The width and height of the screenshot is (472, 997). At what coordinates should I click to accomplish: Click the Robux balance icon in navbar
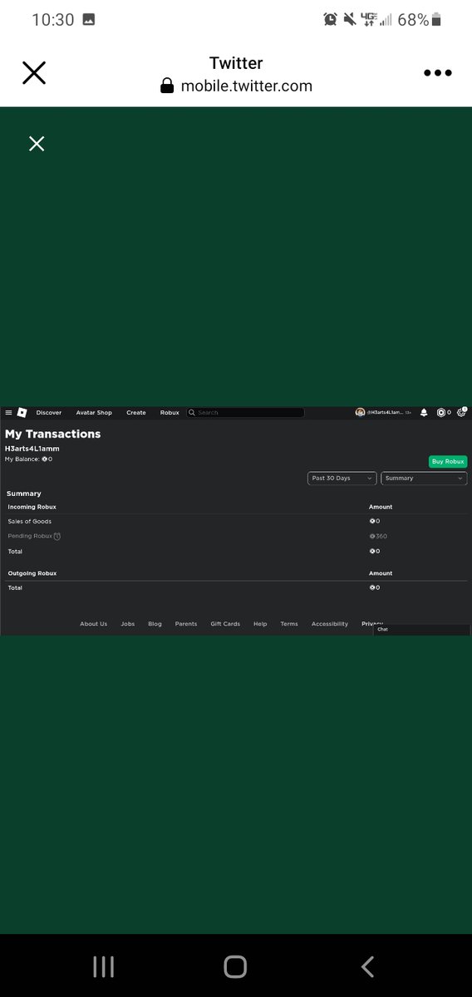point(441,412)
